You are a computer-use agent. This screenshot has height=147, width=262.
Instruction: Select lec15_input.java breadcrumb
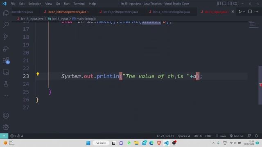click(x=30, y=19)
